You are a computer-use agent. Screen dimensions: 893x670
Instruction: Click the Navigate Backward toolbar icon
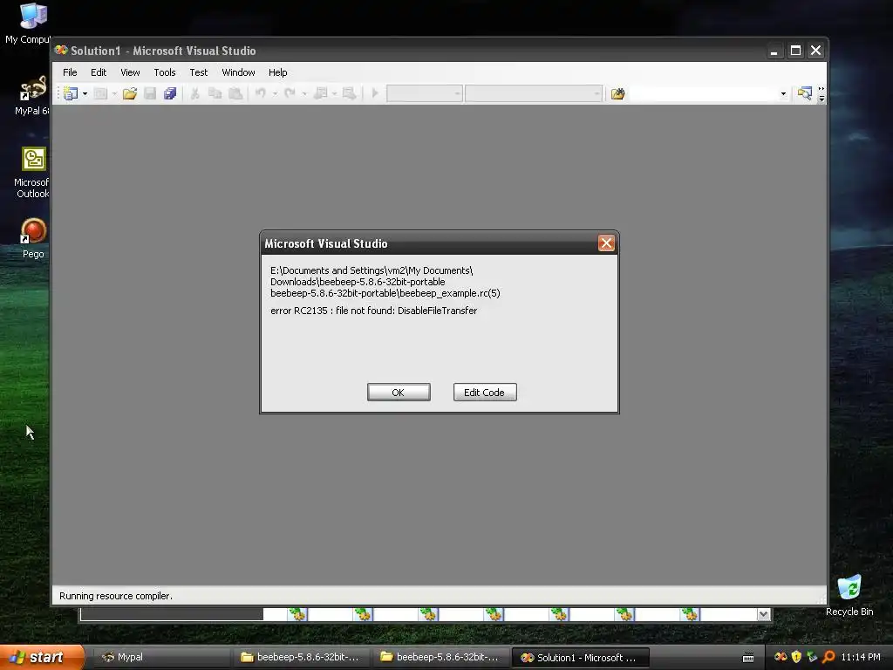321,93
